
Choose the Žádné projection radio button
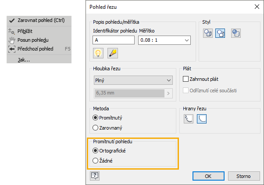pos(96,161)
